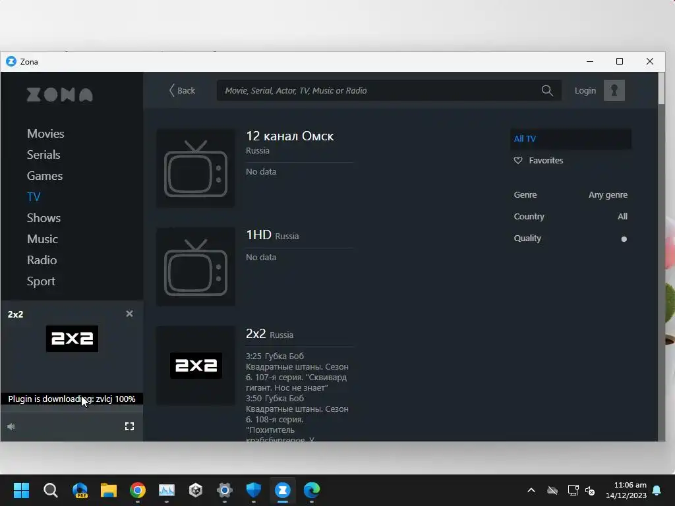
Task: Select the All TV filter
Action: 571,138
